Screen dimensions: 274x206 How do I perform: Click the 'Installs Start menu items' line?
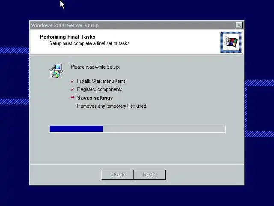click(x=101, y=81)
